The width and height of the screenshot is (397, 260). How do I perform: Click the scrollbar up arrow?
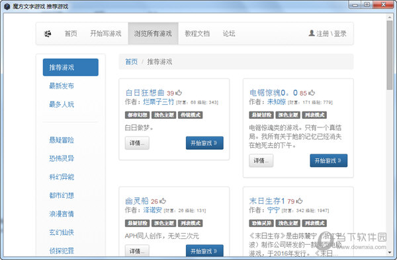point(390,17)
